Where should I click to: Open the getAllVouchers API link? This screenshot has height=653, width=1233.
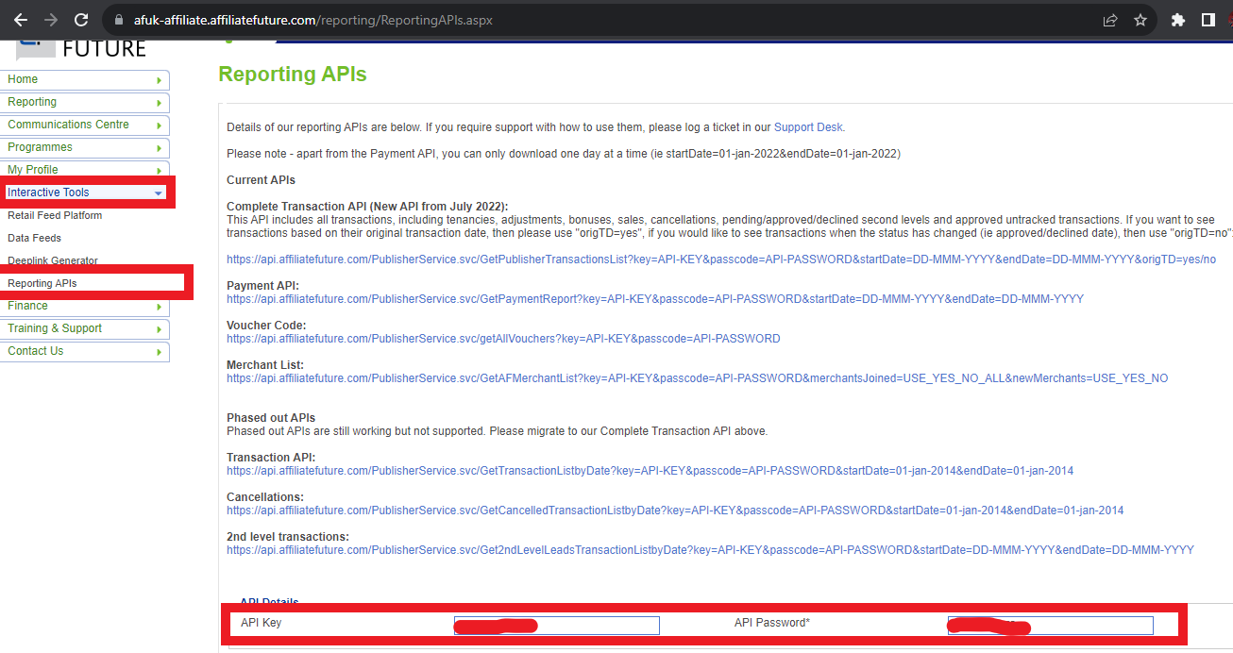pos(503,339)
